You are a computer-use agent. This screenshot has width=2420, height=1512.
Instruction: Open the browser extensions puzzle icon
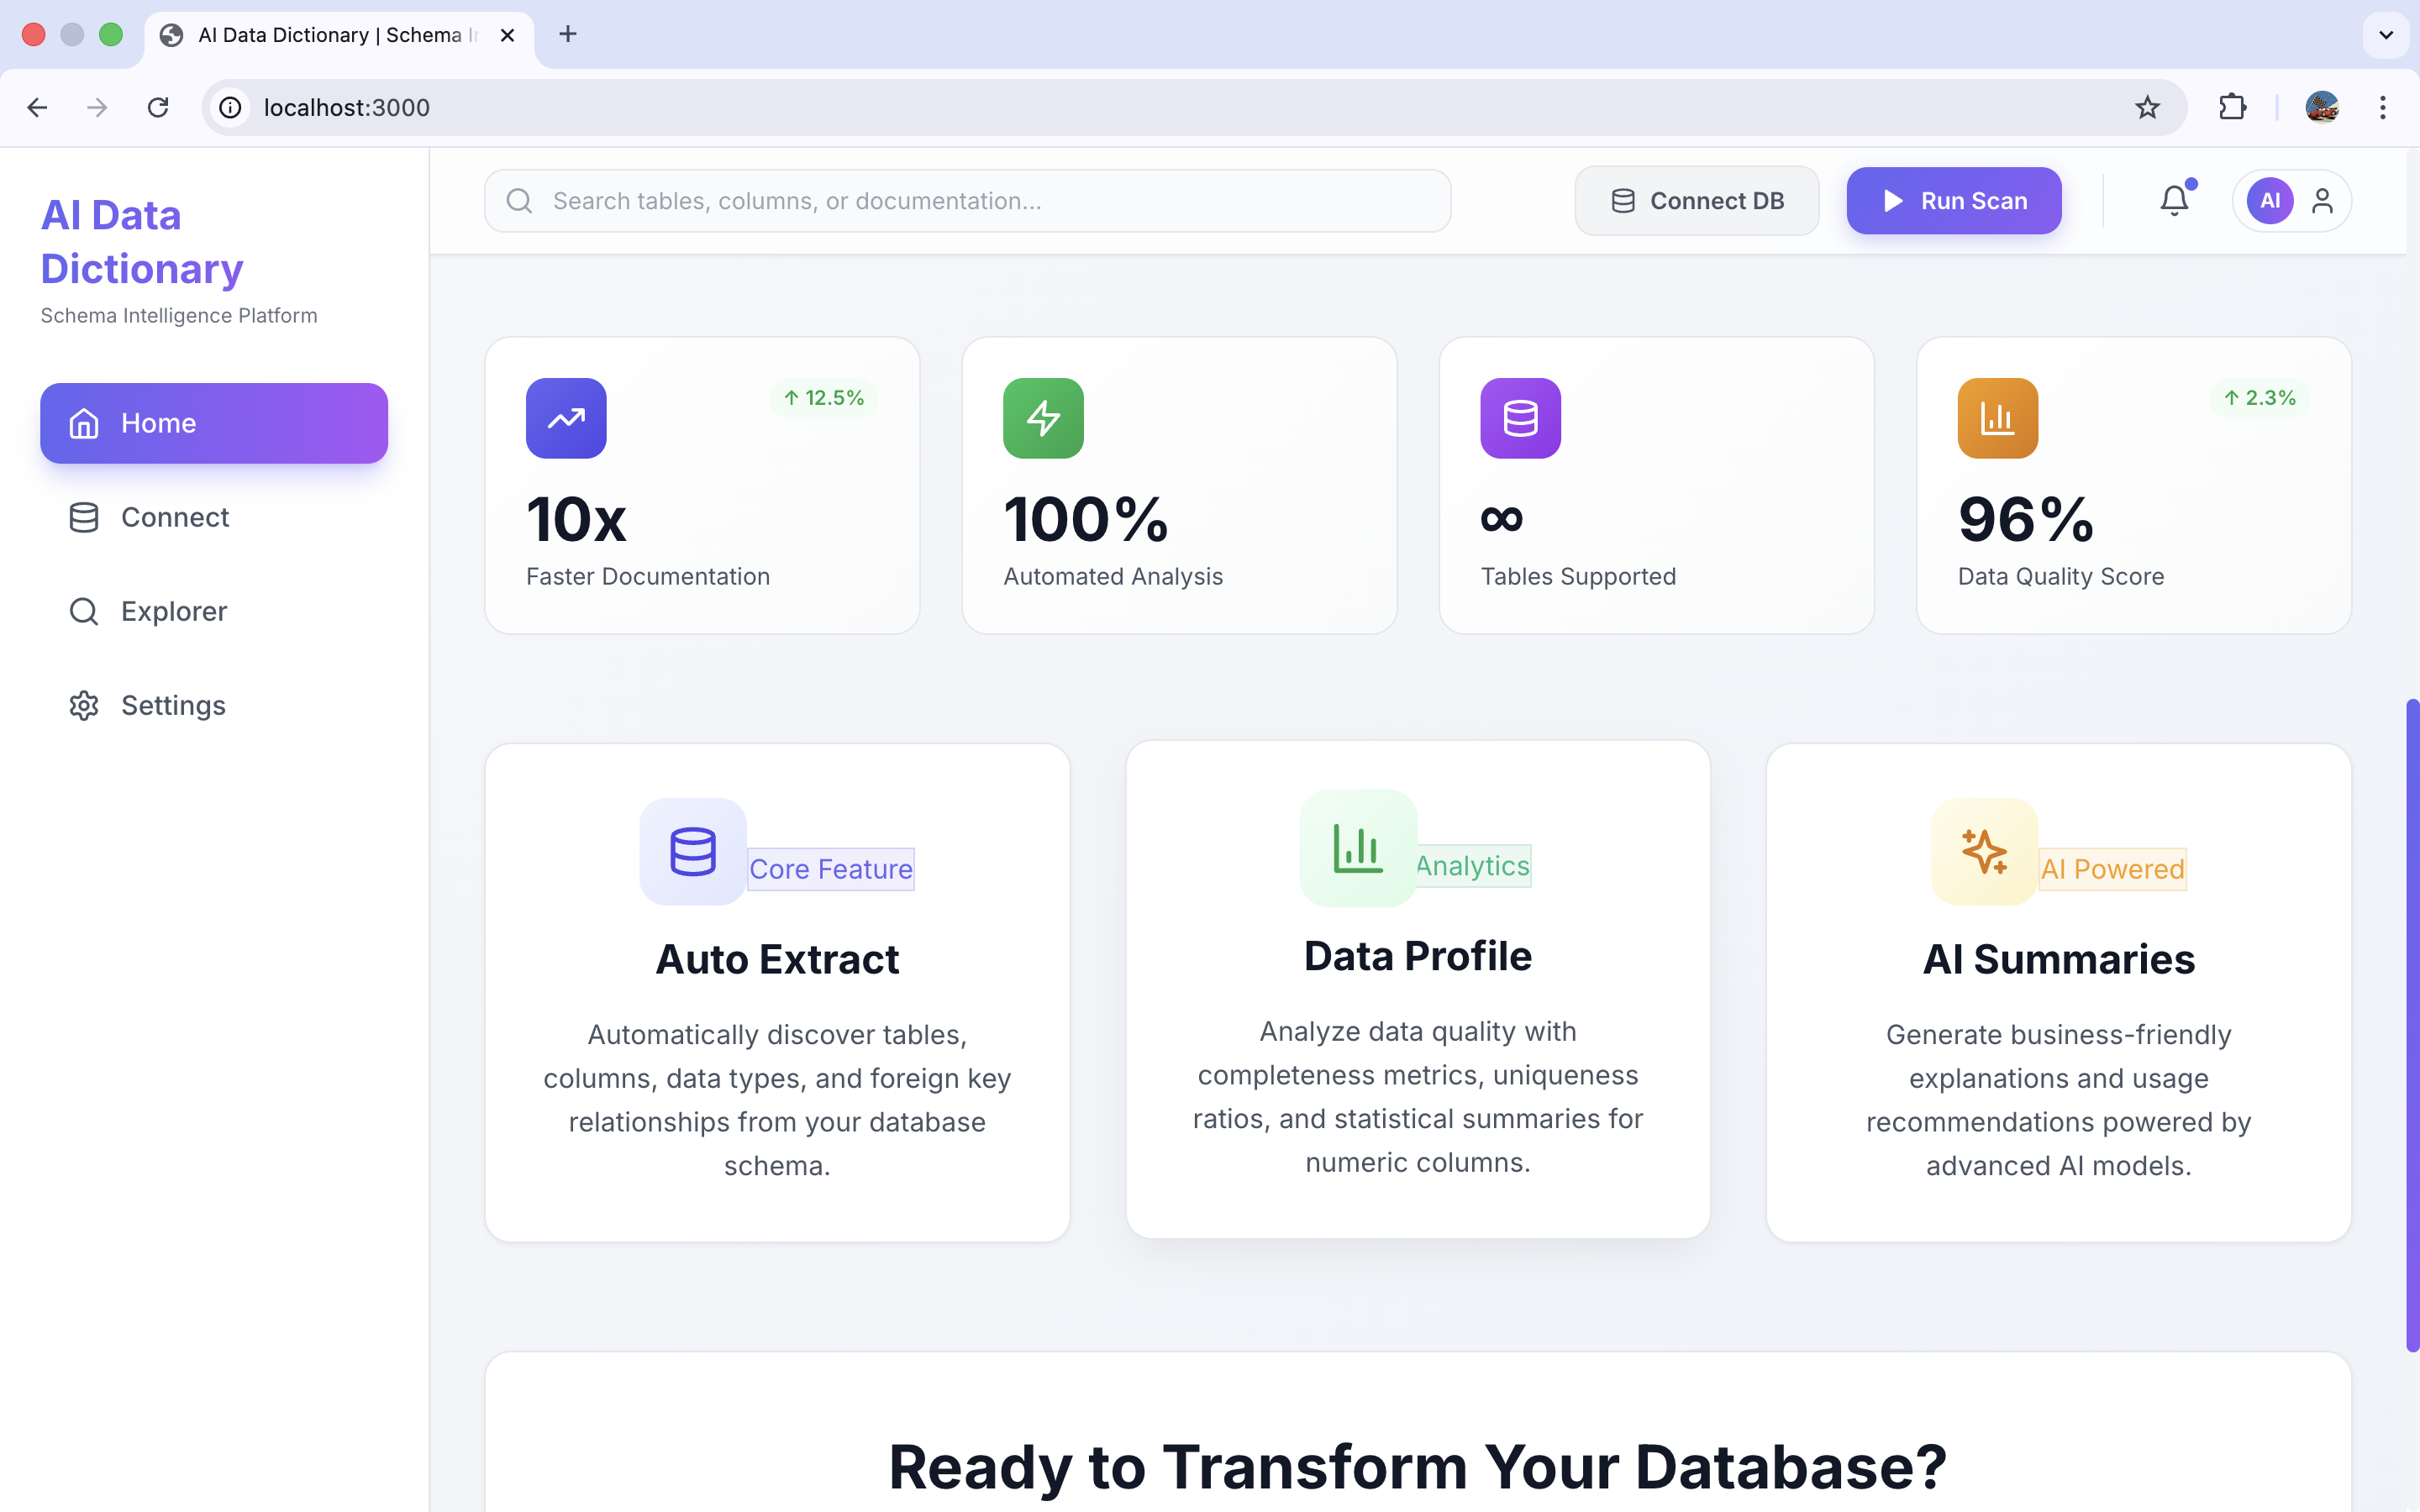pos(2234,107)
